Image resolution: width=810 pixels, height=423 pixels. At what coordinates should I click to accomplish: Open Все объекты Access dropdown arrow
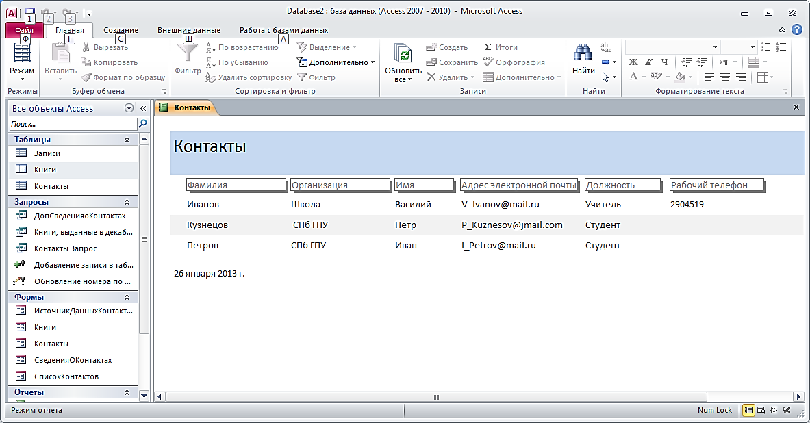tap(129, 108)
